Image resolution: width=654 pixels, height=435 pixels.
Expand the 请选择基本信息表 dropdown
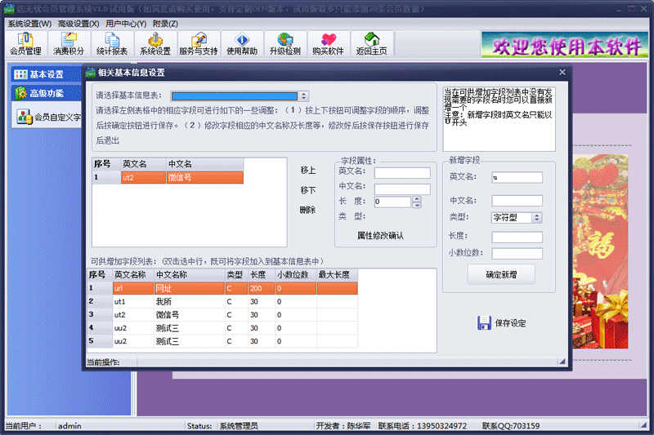pos(304,96)
